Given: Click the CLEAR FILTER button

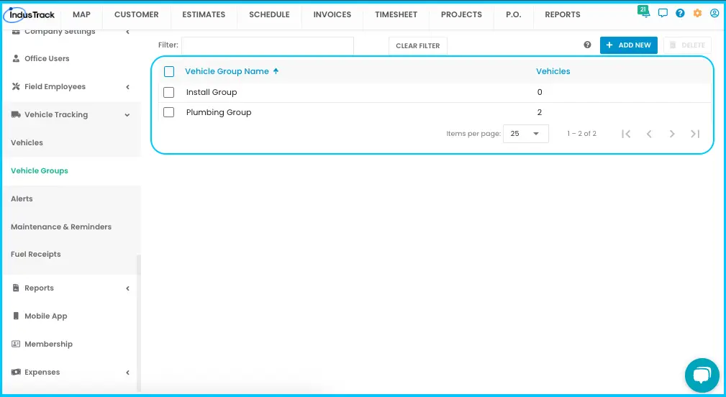Looking at the screenshot, I should [x=417, y=46].
